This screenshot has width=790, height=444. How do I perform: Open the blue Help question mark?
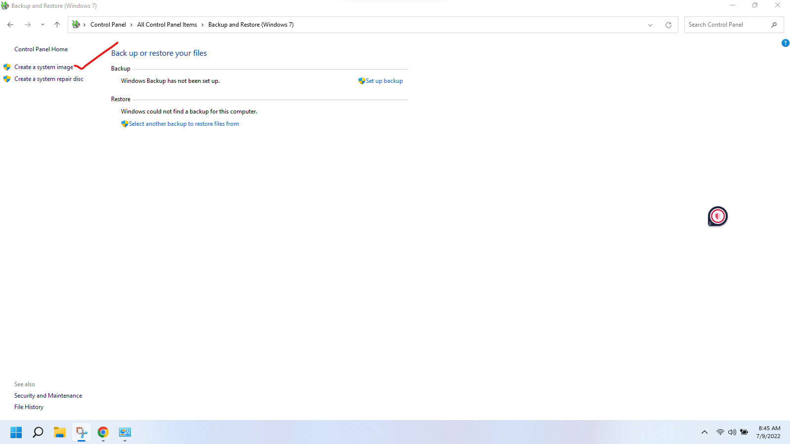786,43
